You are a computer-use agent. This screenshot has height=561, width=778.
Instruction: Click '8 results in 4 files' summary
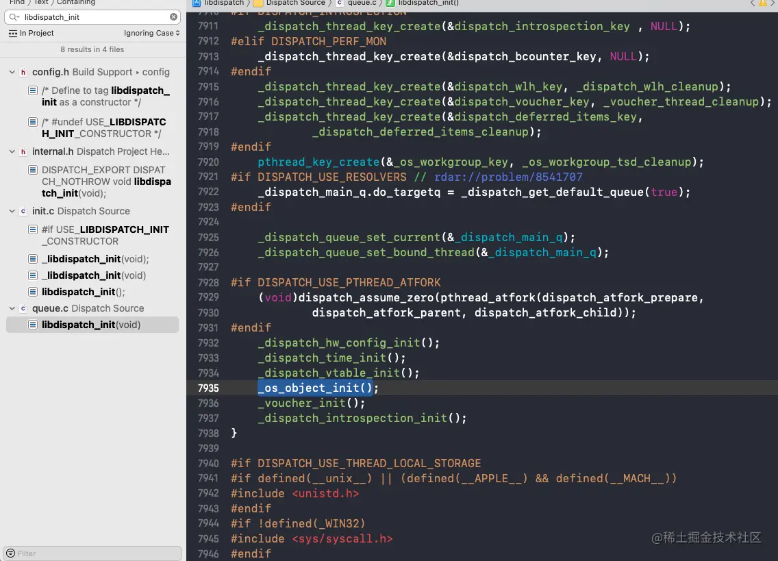tap(92, 49)
